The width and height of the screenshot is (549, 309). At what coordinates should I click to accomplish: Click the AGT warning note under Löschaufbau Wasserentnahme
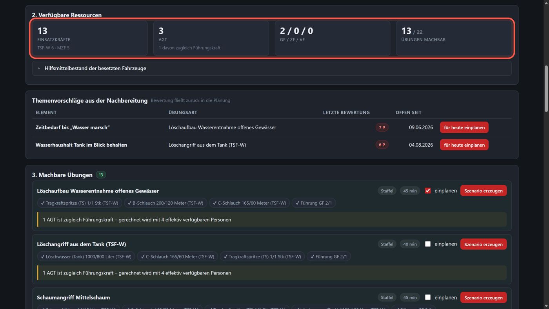[272, 220]
